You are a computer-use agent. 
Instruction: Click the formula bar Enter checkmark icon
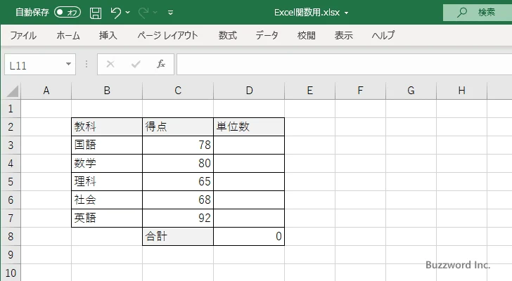click(136, 64)
